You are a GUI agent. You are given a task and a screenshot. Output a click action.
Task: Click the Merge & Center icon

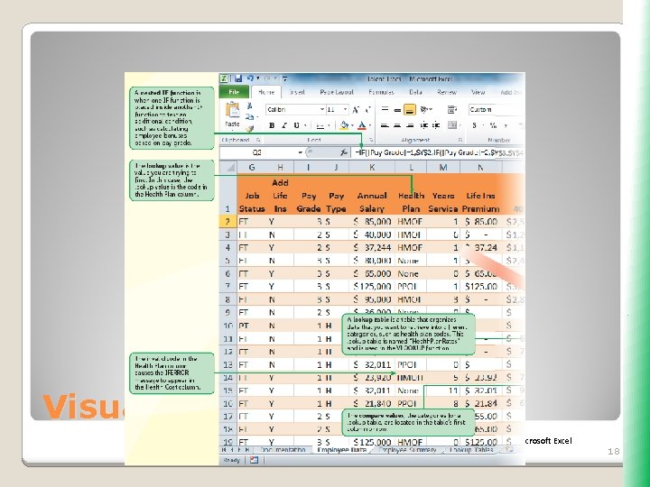coord(452,125)
